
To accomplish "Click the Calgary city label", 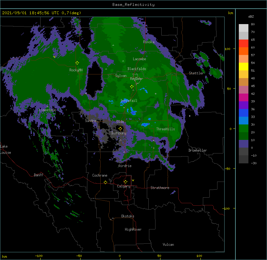I will coord(124,186).
